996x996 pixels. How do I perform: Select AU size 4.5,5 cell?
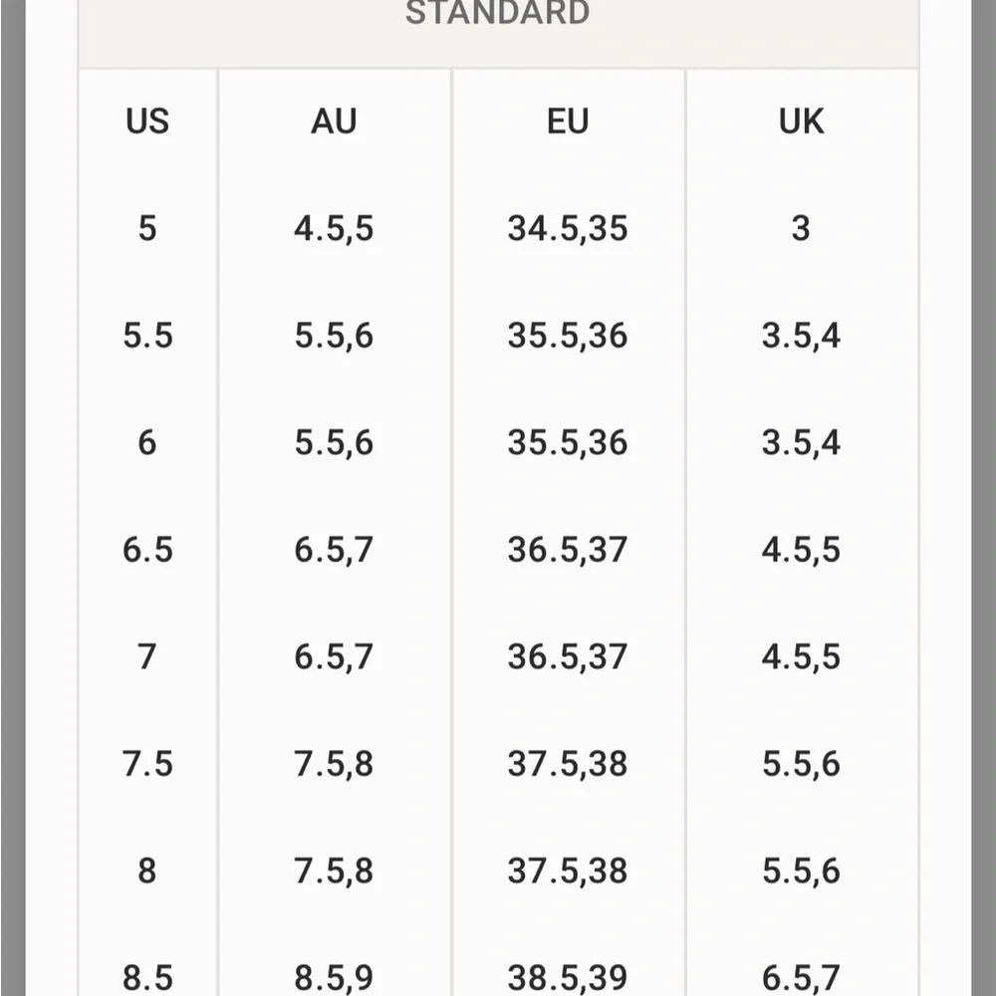pos(334,228)
